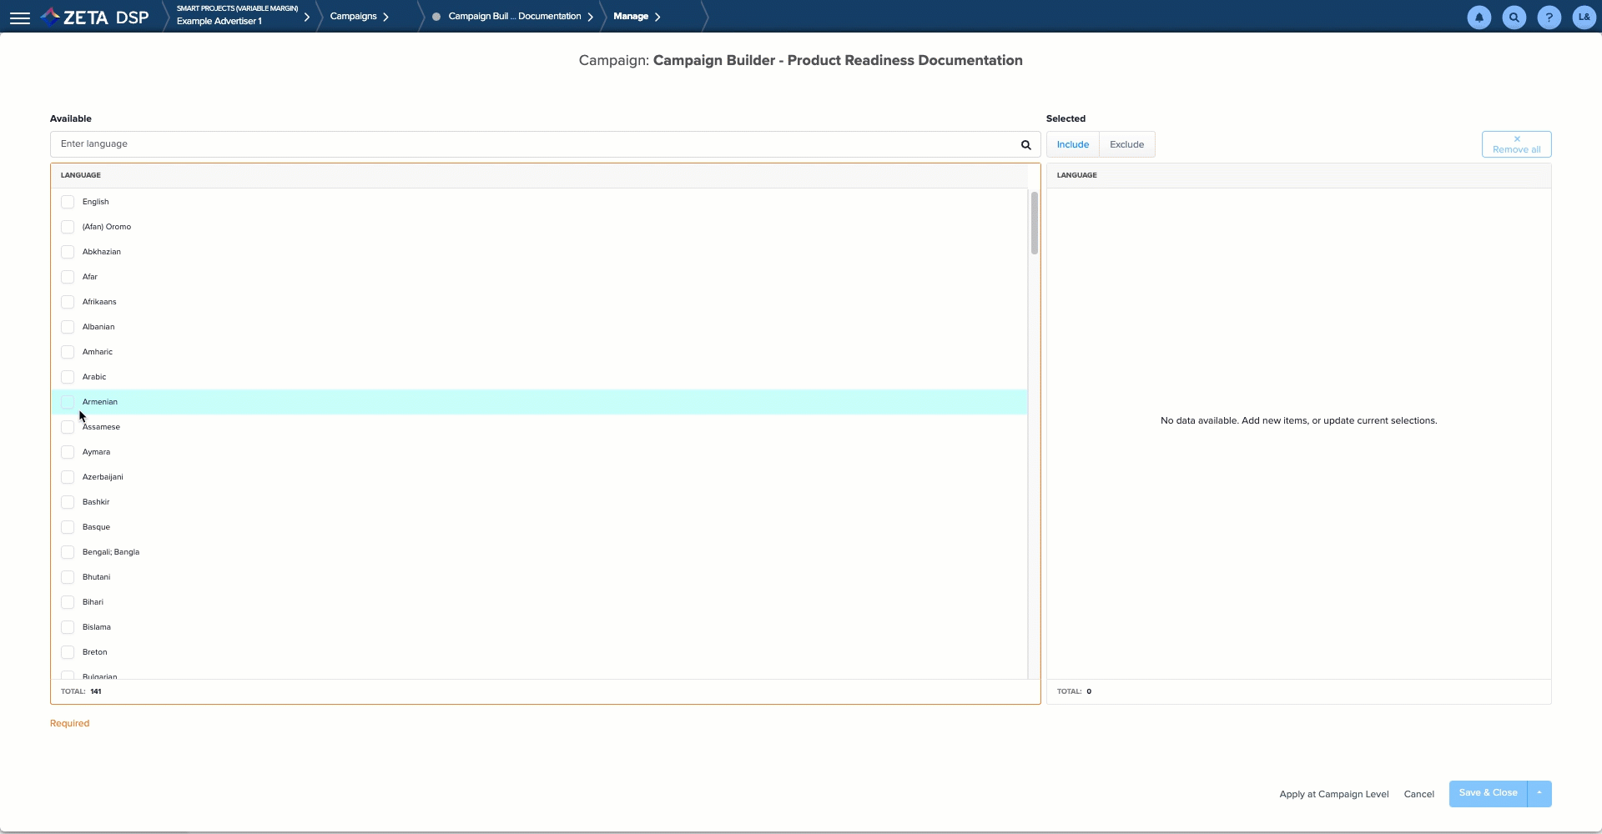Select the Include tab
This screenshot has height=834, width=1602.
(x=1072, y=145)
